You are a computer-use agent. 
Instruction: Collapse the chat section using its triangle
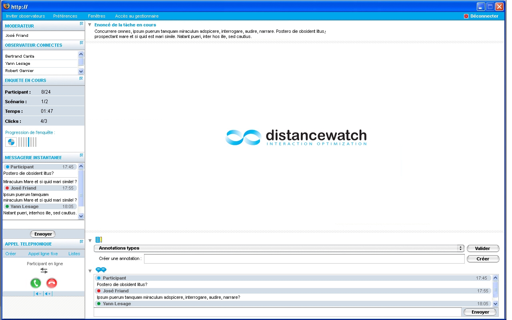tap(90, 271)
